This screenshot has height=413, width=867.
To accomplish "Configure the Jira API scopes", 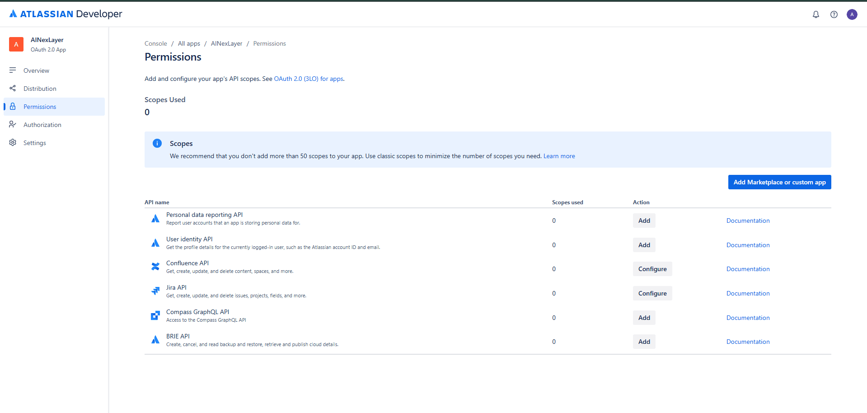I will (652, 293).
